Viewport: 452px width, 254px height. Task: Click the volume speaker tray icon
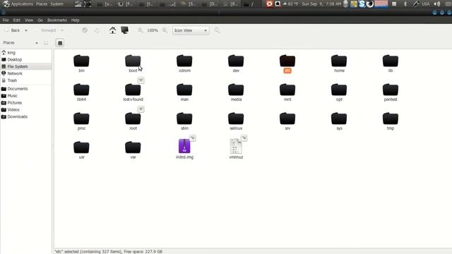[437, 4]
